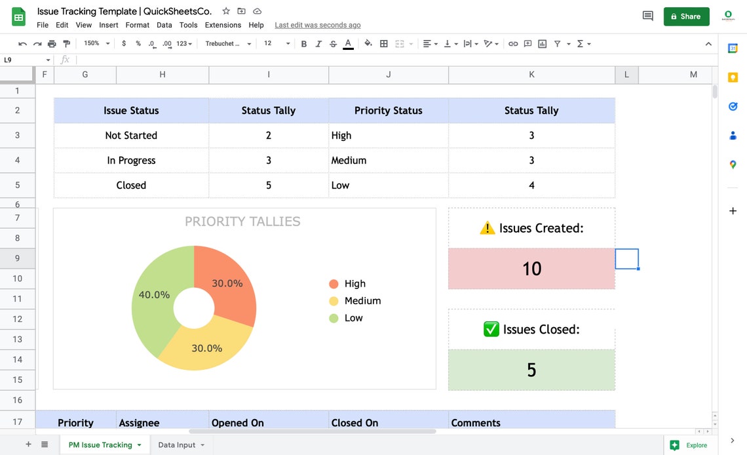Open Contacts in side panel

pos(733,136)
